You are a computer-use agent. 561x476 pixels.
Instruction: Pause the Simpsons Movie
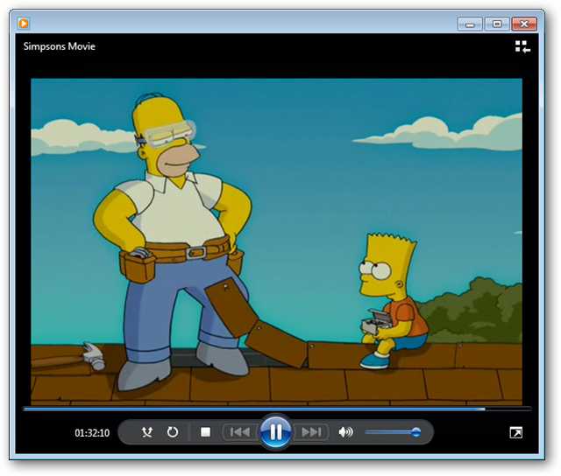click(x=275, y=431)
